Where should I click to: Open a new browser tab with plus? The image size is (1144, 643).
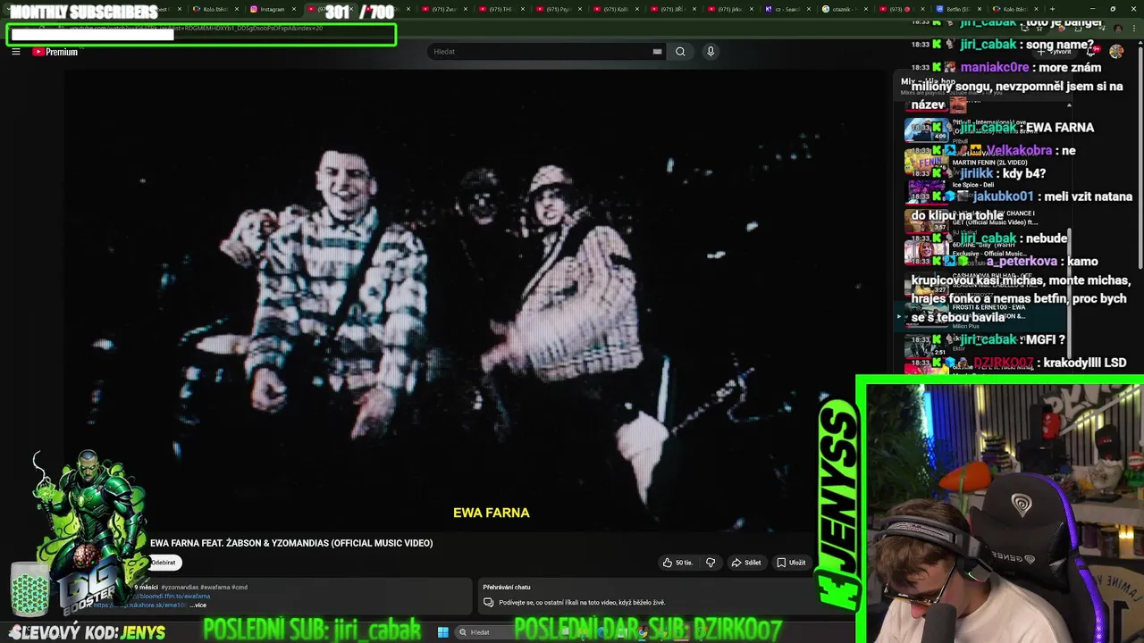coord(1052,9)
